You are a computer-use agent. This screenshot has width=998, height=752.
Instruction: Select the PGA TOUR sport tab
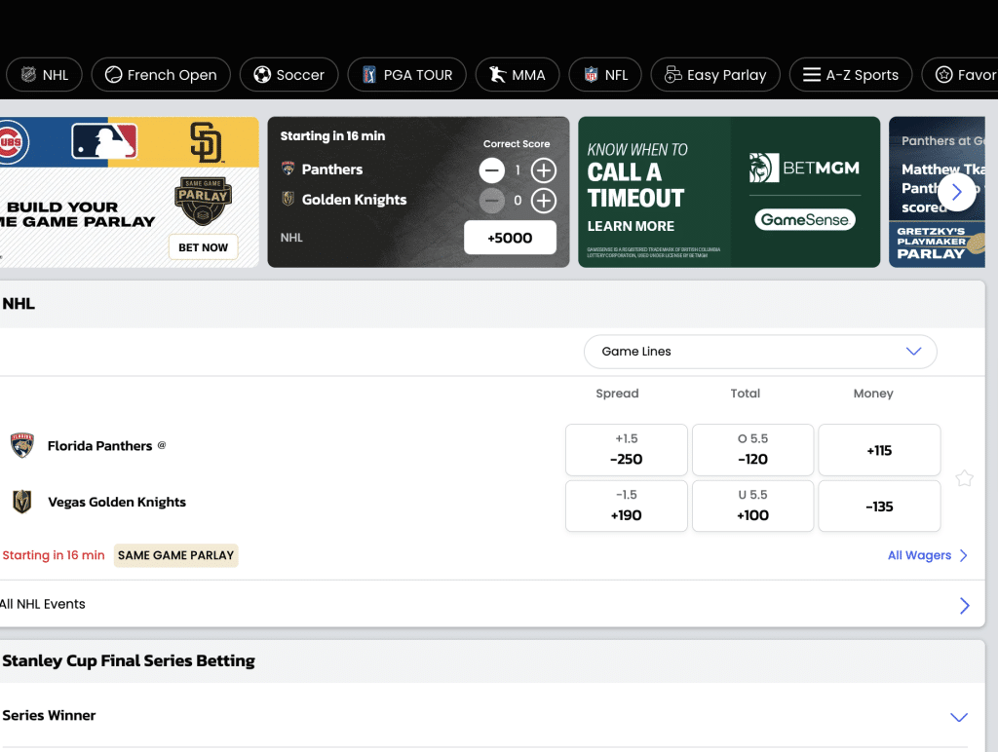point(407,75)
